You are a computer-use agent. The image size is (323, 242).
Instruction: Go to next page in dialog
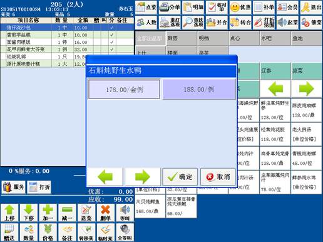pyautogui.click(x=143, y=177)
